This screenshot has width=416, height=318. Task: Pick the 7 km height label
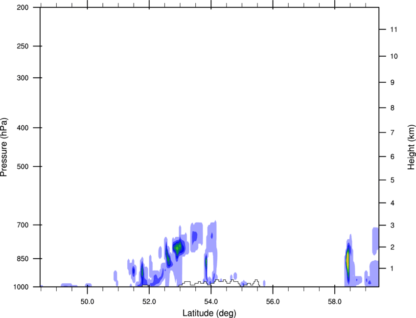(x=393, y=133)
